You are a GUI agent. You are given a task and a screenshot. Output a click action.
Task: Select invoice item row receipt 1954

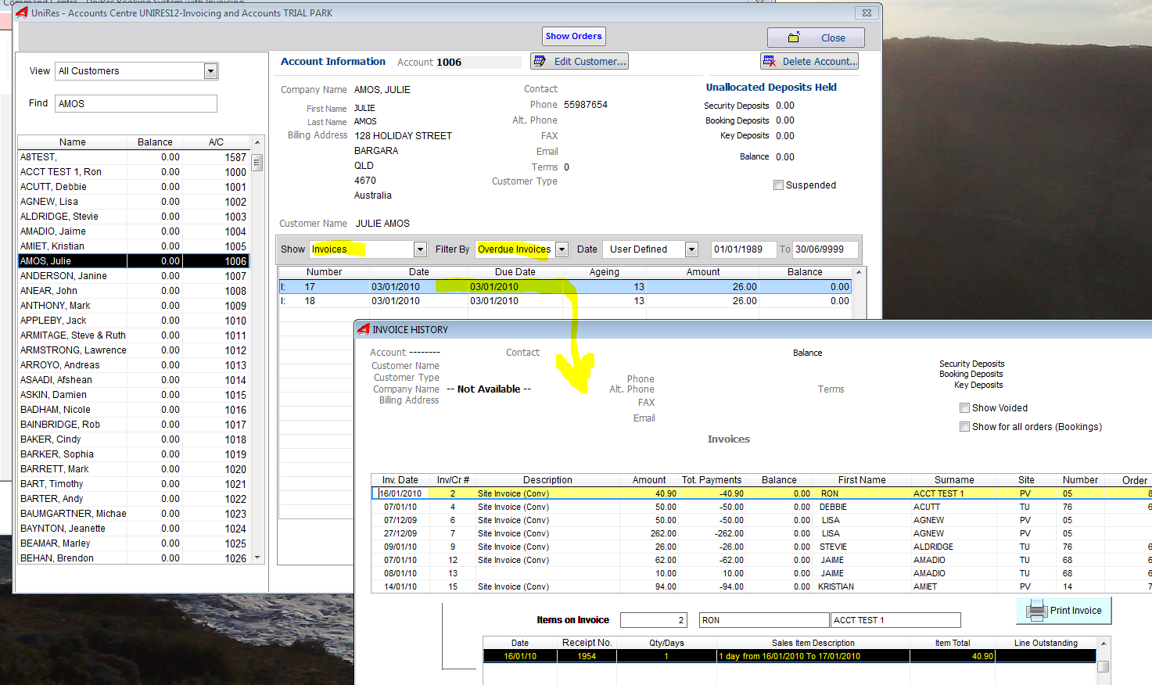tap(789, 656)
